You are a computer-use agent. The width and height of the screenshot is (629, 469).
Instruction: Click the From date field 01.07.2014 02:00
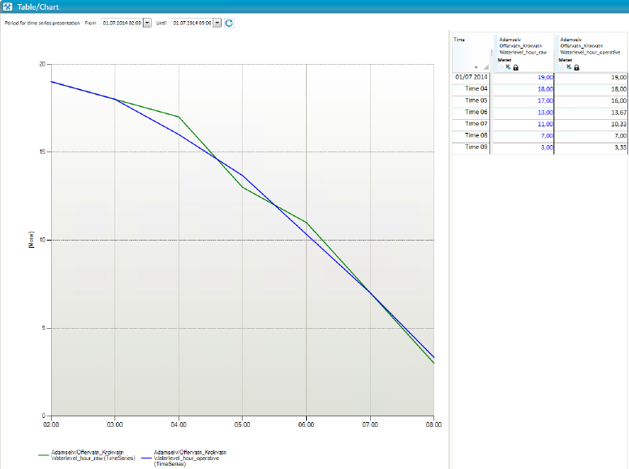(x=121, y=23)
